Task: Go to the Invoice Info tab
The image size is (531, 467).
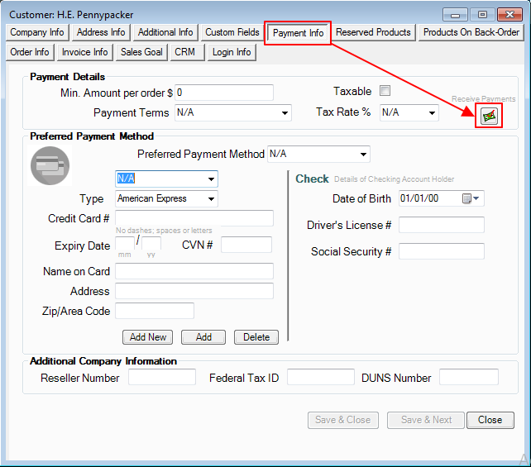Action: tap(84, 52)
